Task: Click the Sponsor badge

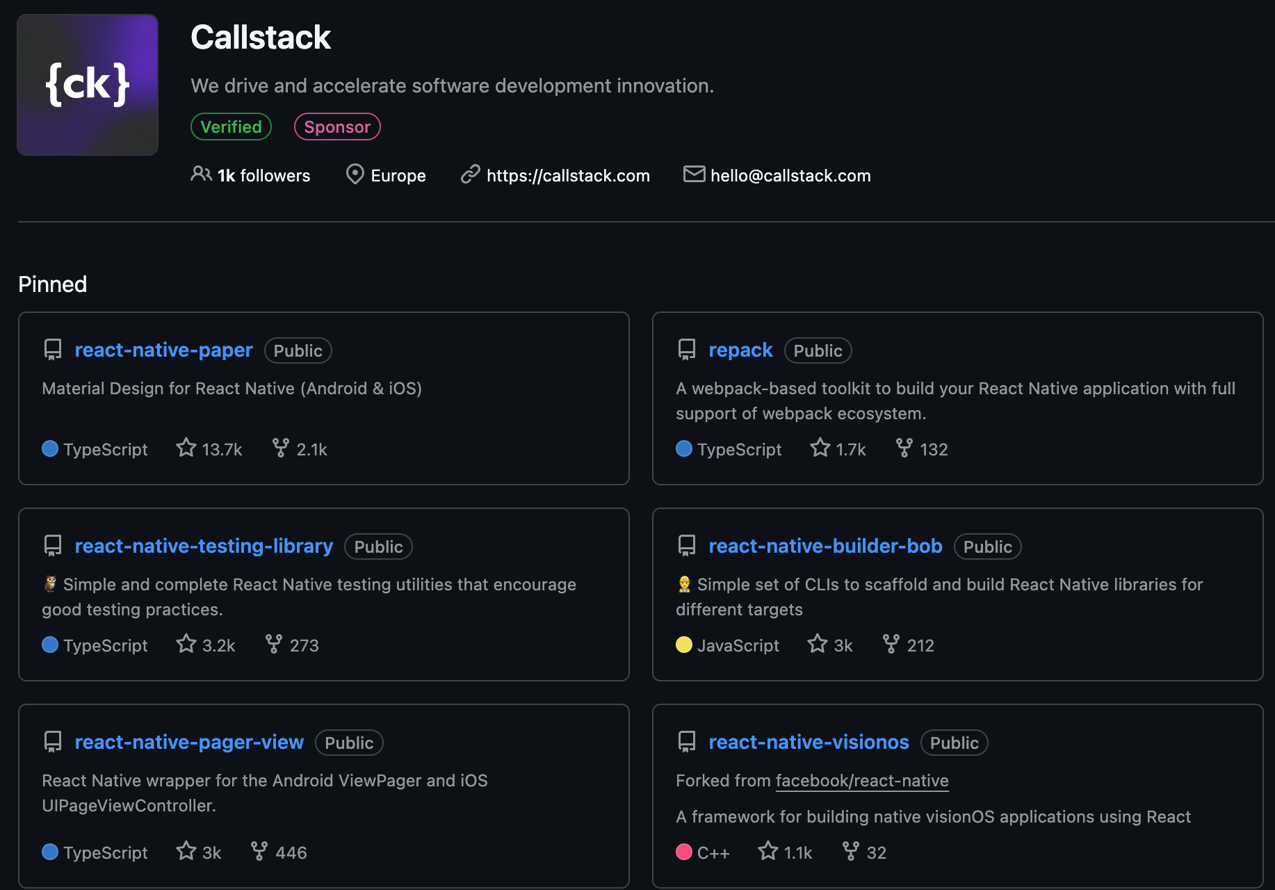Action: click(x=337, y=127)
